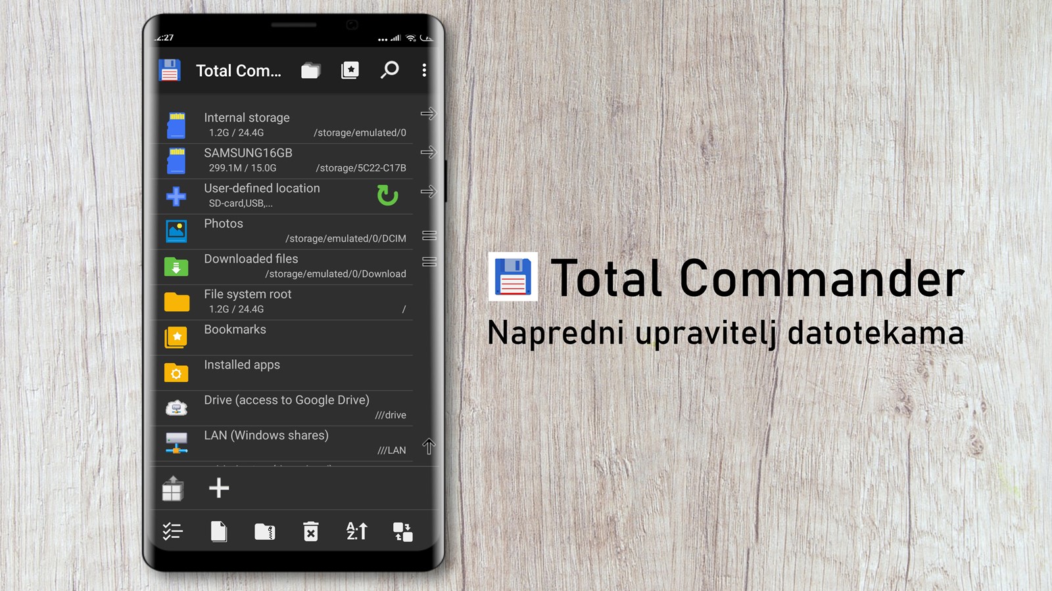1052x591 pixels.
Task: Tap the A-Z sort icon
Action: click(x=357, y=531)
